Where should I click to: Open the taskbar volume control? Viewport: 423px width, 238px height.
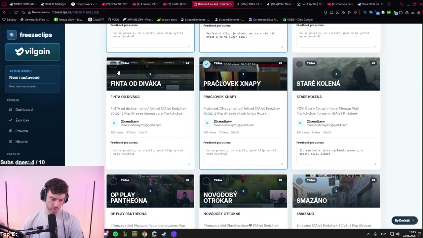[398, 234]
